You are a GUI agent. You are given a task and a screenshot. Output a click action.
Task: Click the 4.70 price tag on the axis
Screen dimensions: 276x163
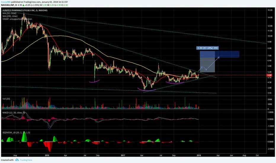[269, 77]
